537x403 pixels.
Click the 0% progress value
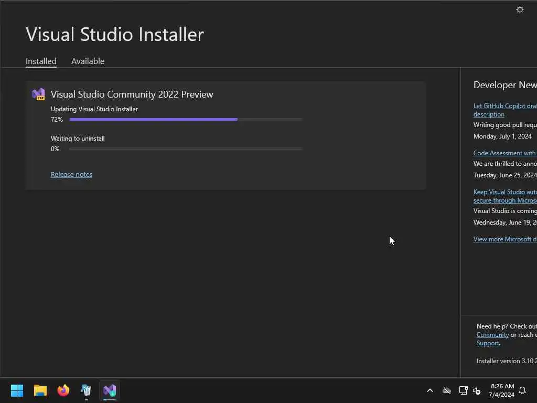coord(55,149)
